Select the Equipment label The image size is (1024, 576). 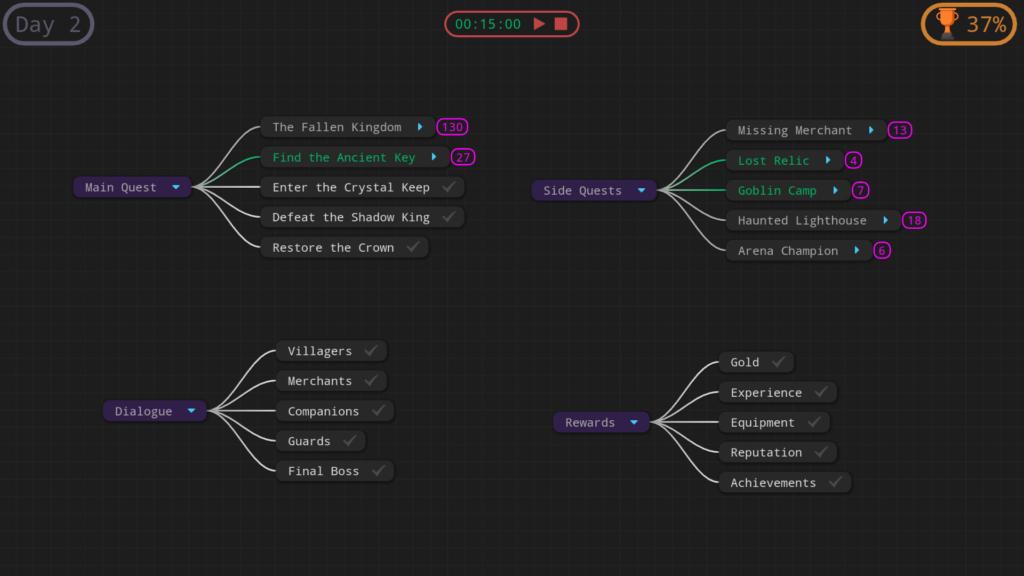click(x=763, y=422)
